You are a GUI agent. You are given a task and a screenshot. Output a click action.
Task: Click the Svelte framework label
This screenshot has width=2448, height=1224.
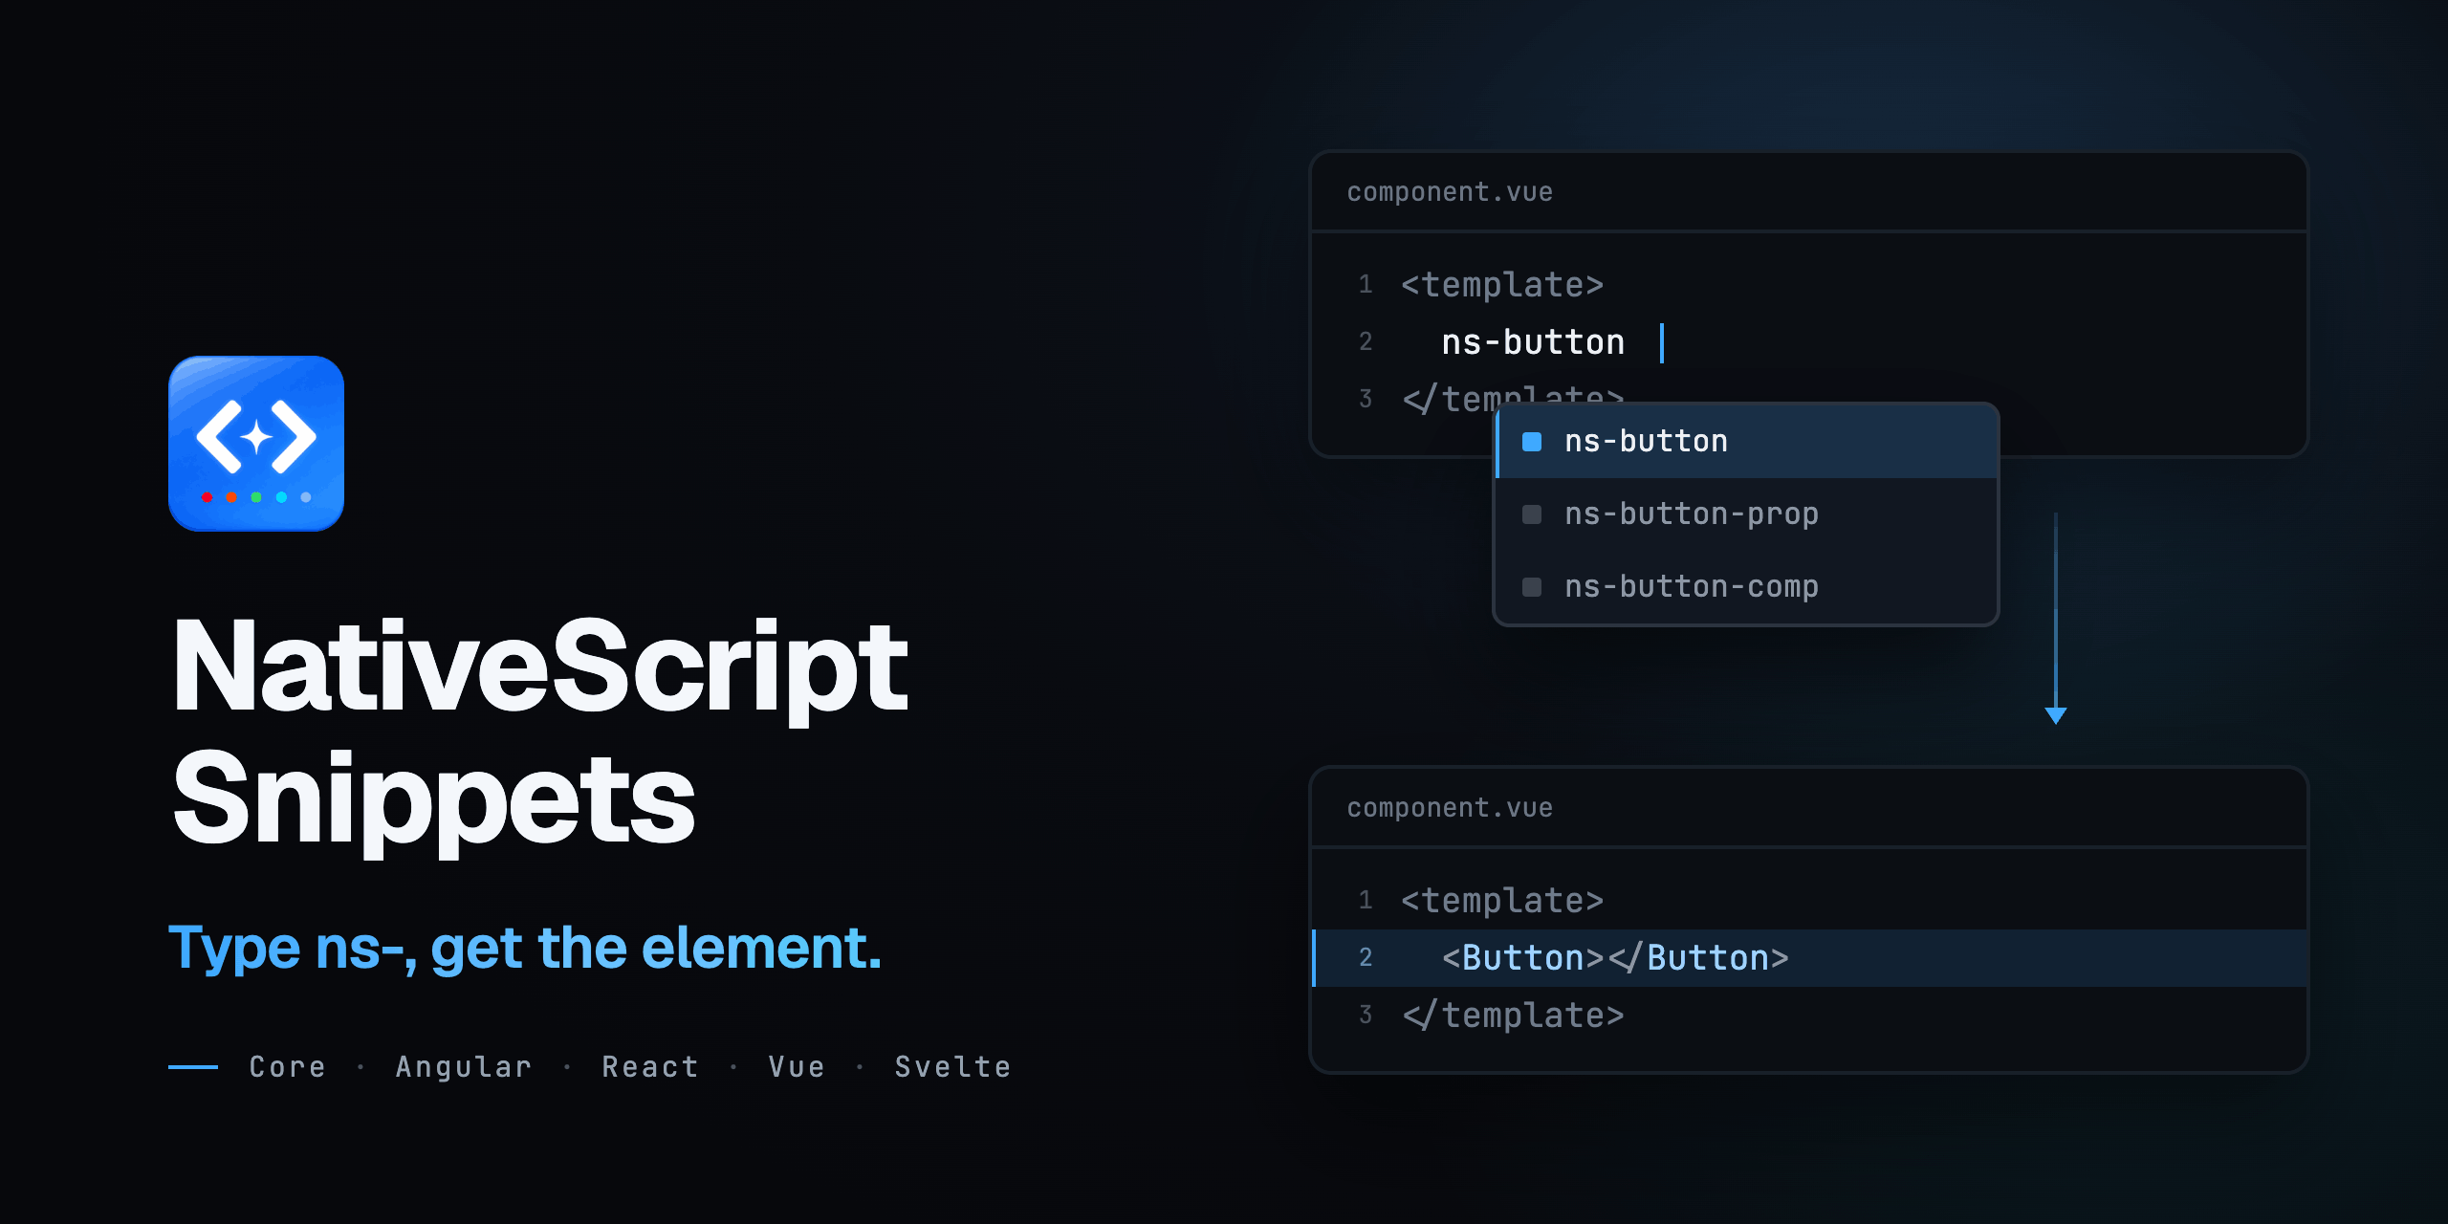[952, 1067]
